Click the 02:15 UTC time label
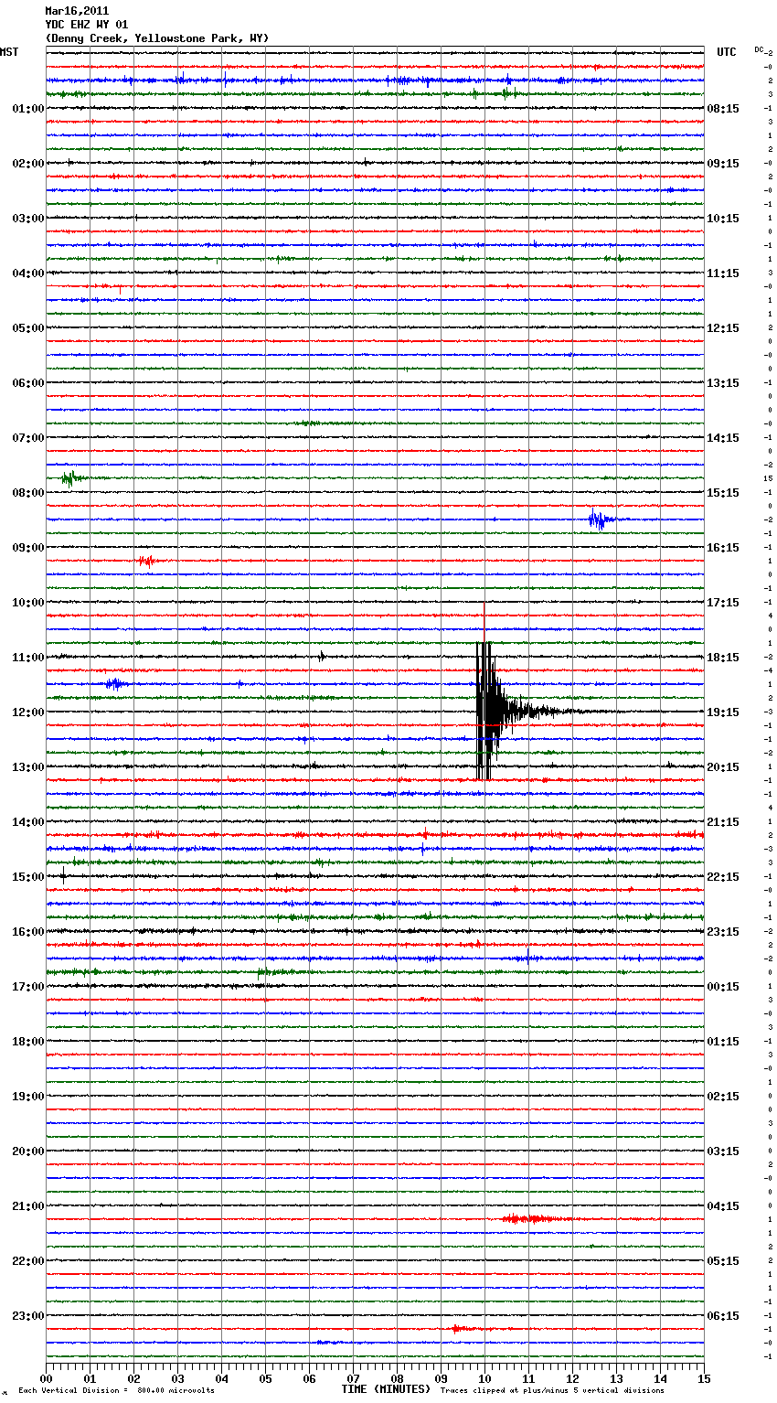The image size is (777, 1403). [723, 1097]
